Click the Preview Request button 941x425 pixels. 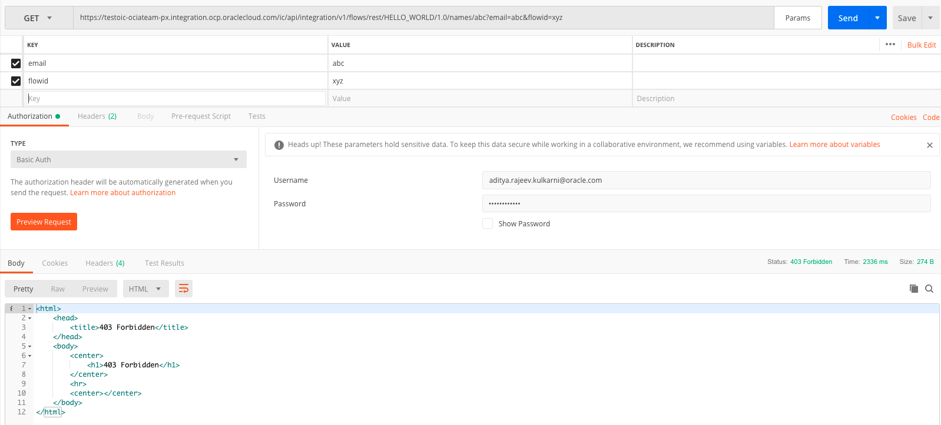click(44, 222)
